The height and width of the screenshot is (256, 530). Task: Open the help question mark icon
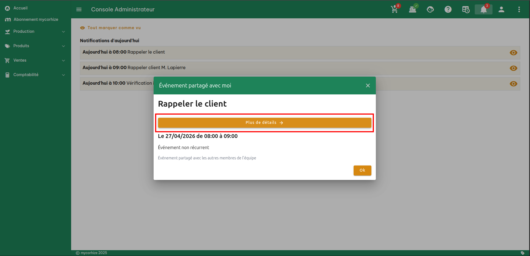(x=448, y=9)
